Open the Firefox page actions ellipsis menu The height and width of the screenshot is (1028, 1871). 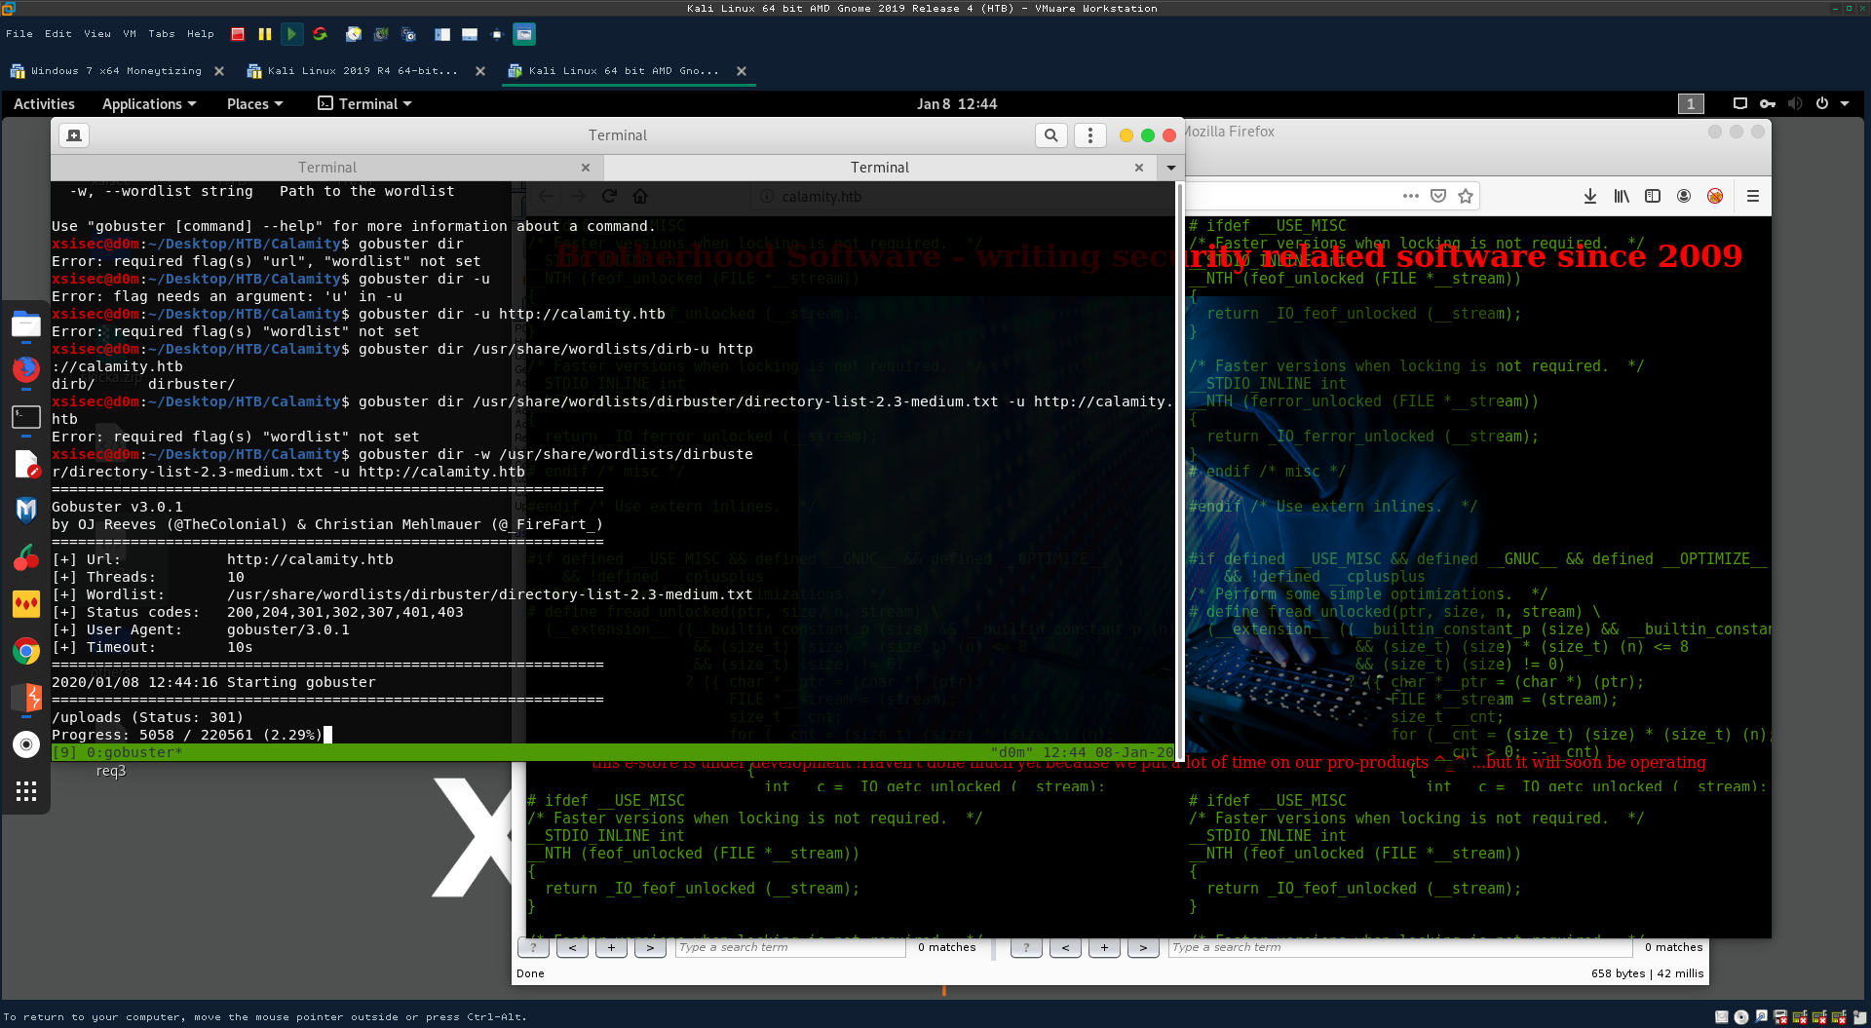1410,196
